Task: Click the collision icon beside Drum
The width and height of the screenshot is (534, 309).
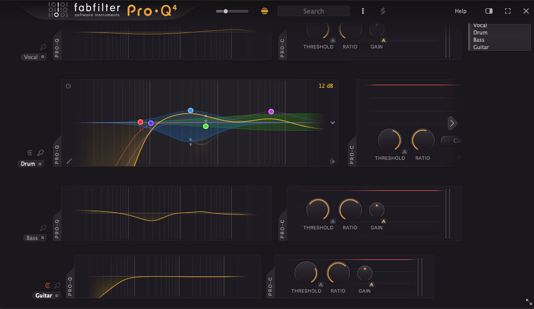Action: click(30, 153)
